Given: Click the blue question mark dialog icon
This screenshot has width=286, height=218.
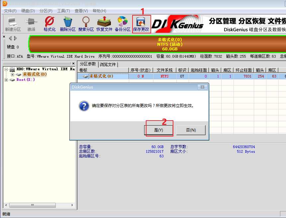Looking at the screenshot, I should (84, 106).
